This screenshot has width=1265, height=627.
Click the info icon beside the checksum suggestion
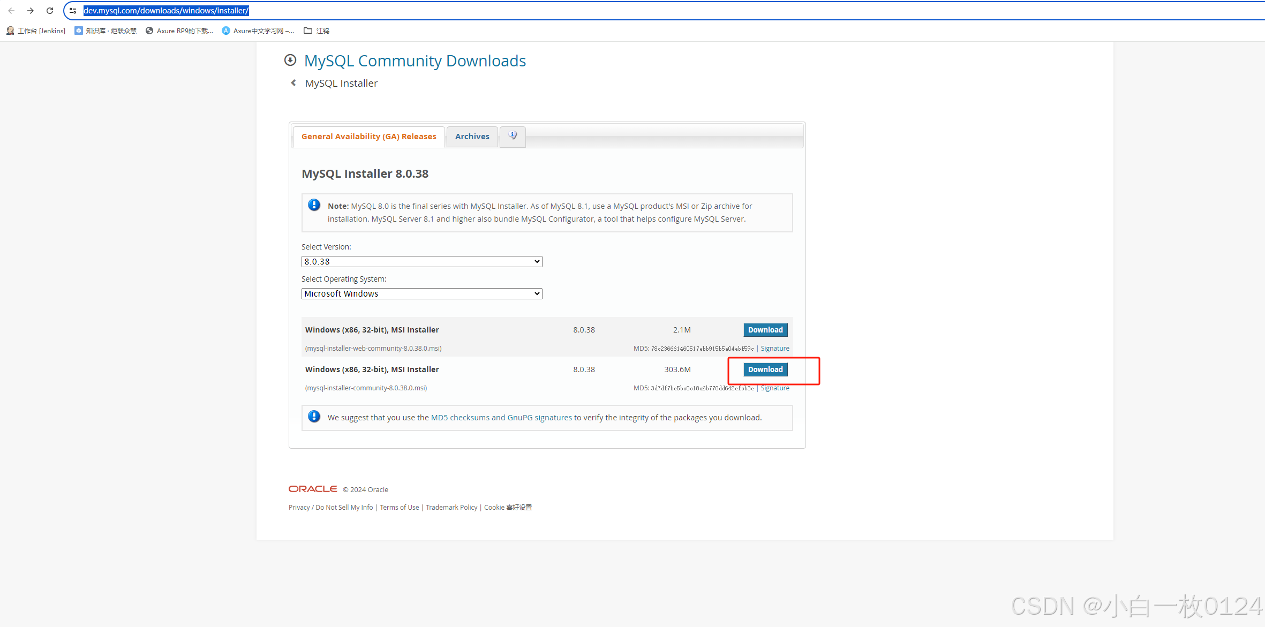click(x=314, y=416)
